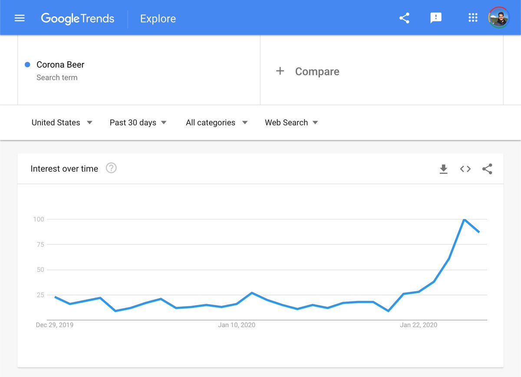This screenshot has width=521, height=377.
Task: Show help for Interest over time
Action: pos(111,168)
